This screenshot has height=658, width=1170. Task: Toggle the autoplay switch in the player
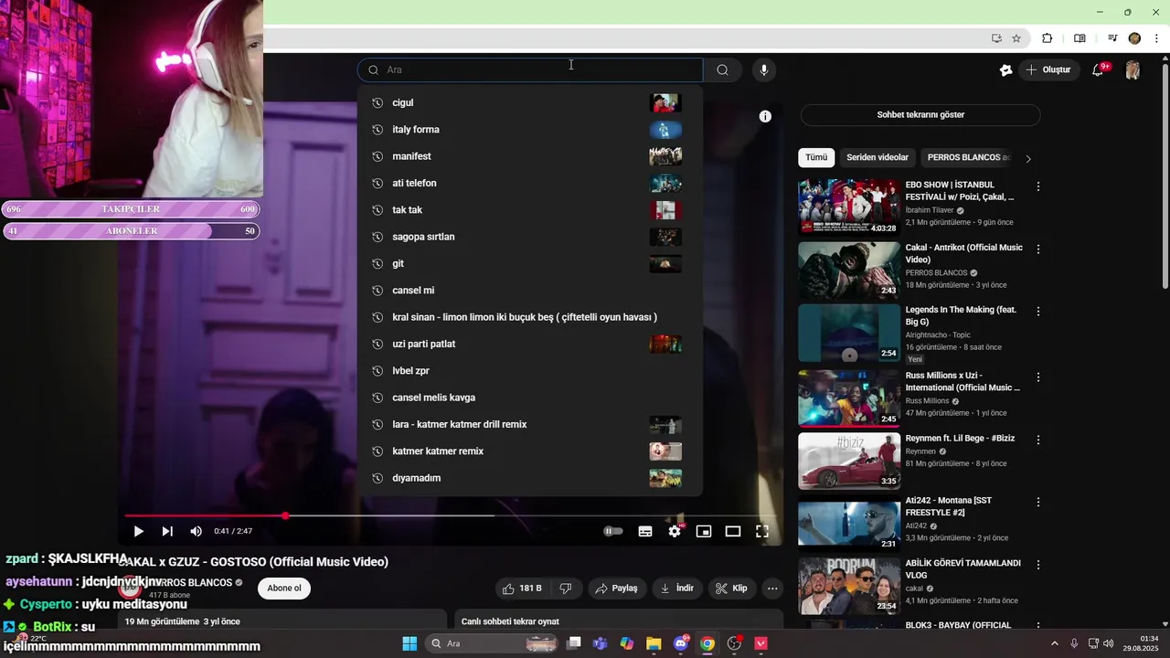point(613,531)
